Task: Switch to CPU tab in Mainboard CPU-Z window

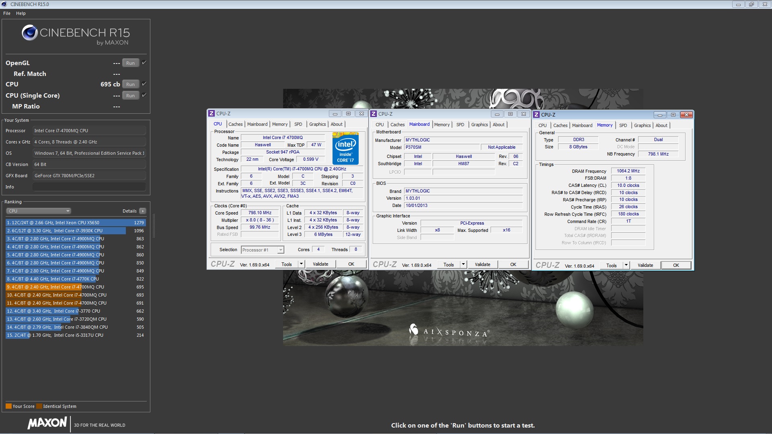Action: click(380, 125)
